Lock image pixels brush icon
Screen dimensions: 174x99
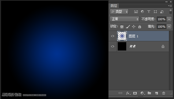click(x=128, y=26)
